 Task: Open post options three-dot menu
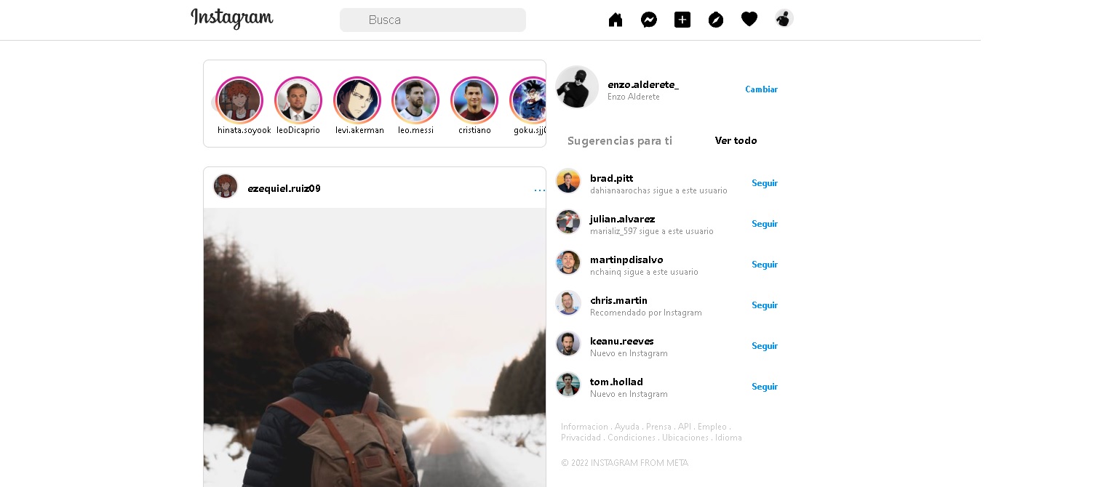pos(539,190)
